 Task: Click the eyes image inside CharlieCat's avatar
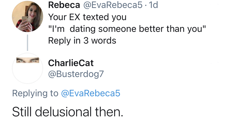click(x=27, y=61)
